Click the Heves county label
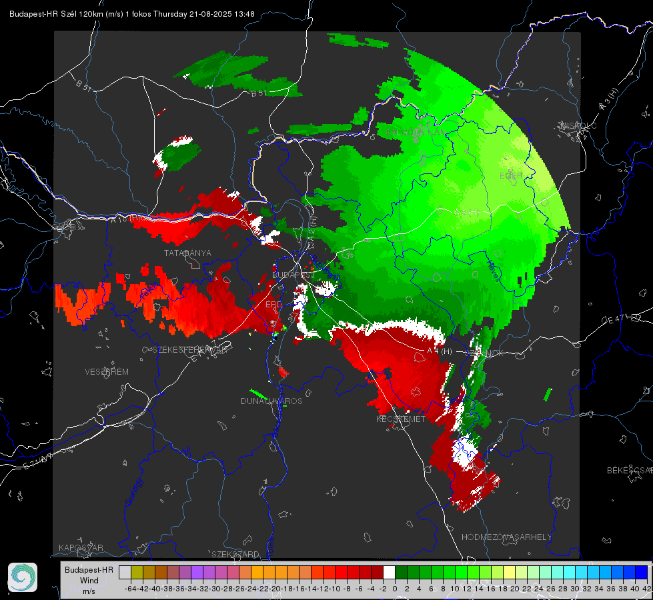653x600 pixels. coord(493,270)
